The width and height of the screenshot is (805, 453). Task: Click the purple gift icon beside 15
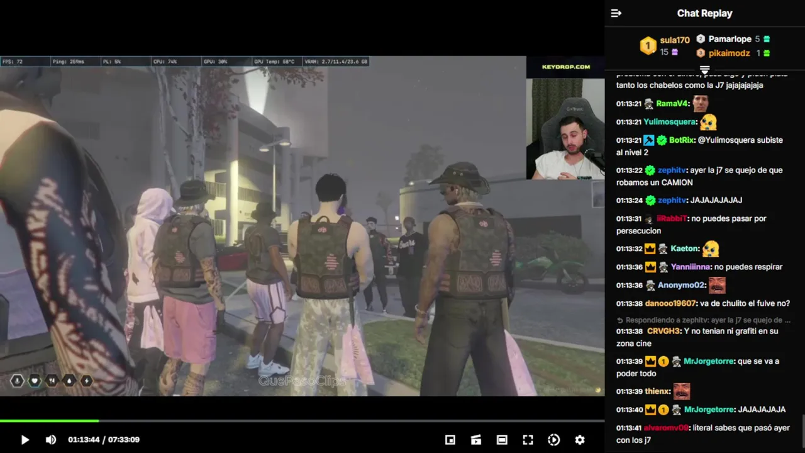[675, 52]
